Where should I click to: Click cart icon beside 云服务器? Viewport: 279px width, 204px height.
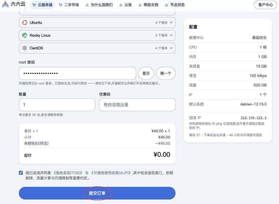[34, 5]
